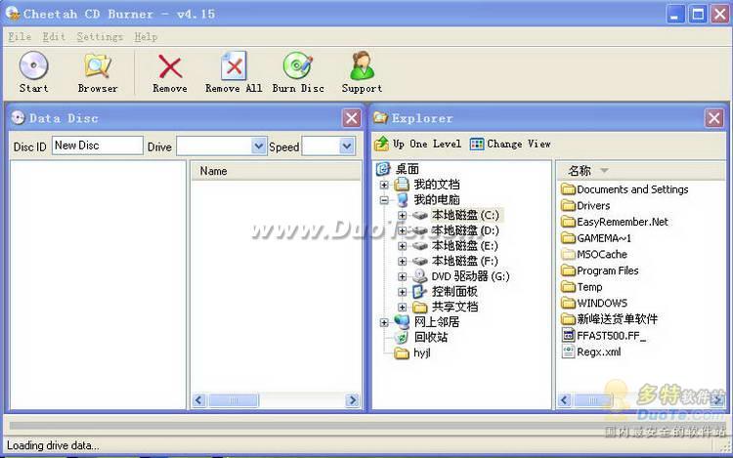Select the DVD 驱动器 (G:) drive icon
This screenshot has width=733, height=458.
pyautogui.click(x=420, y=276)
